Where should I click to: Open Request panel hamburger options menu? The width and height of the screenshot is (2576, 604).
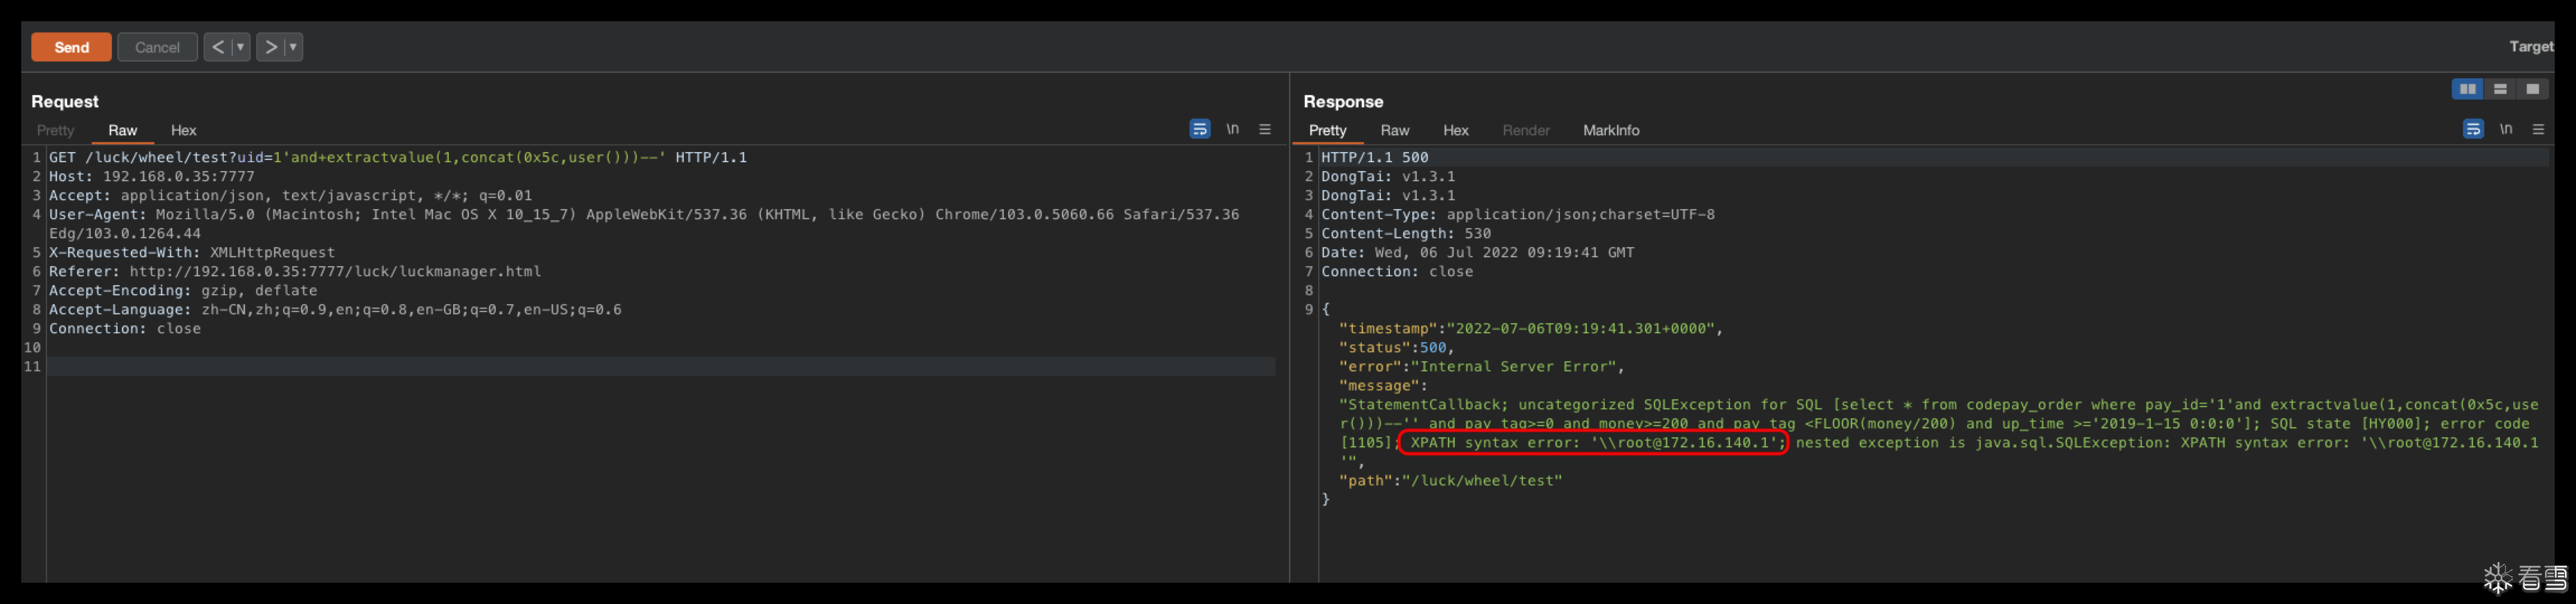point(1265,129)
